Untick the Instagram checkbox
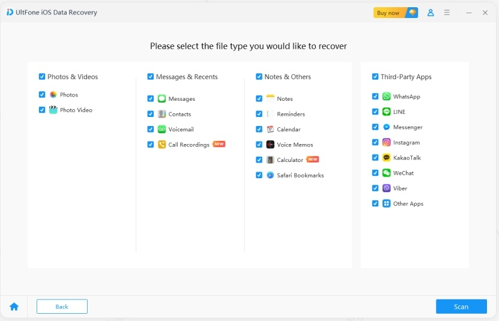 tap(375, 142)
